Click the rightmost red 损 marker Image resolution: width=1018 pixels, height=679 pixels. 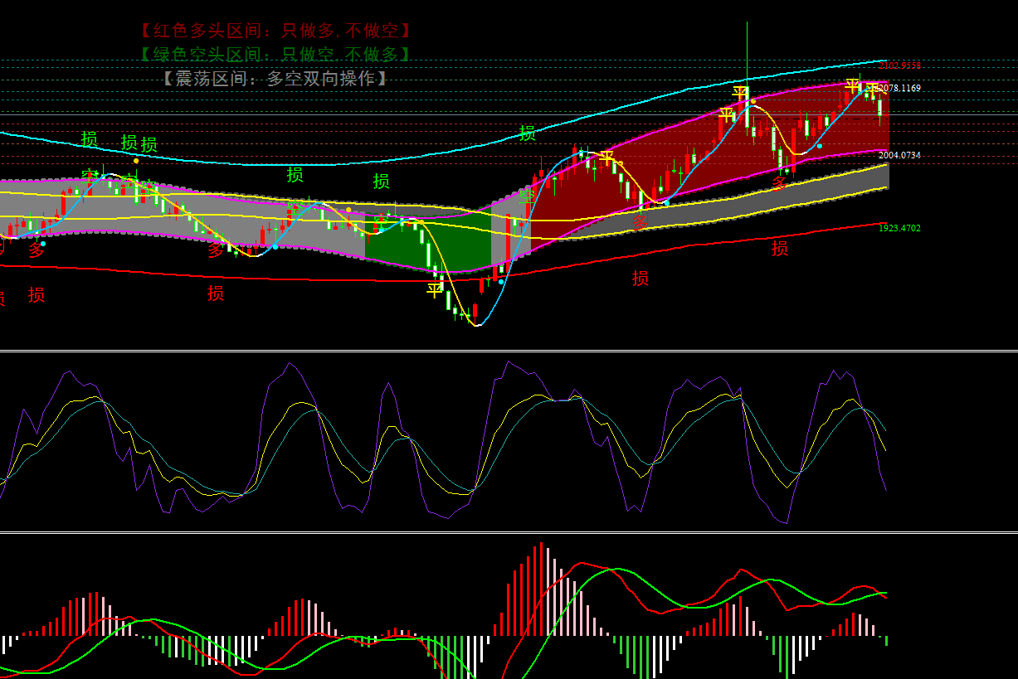[780, 248]
